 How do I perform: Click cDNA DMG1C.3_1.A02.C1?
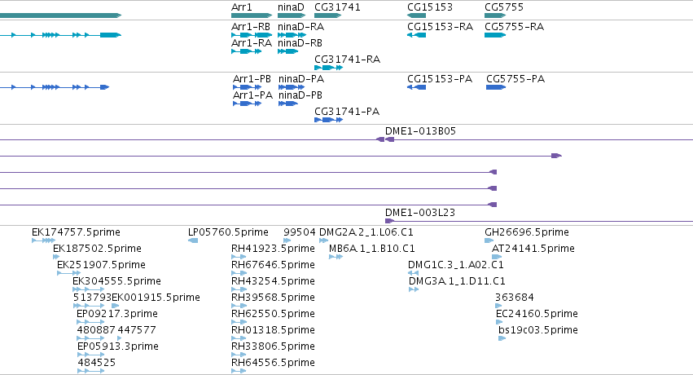(456, 265)
